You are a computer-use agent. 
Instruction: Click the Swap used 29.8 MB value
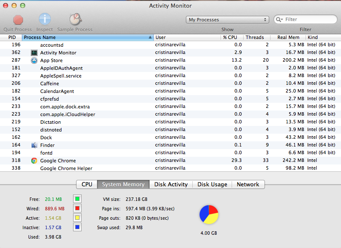click(134, 227)
